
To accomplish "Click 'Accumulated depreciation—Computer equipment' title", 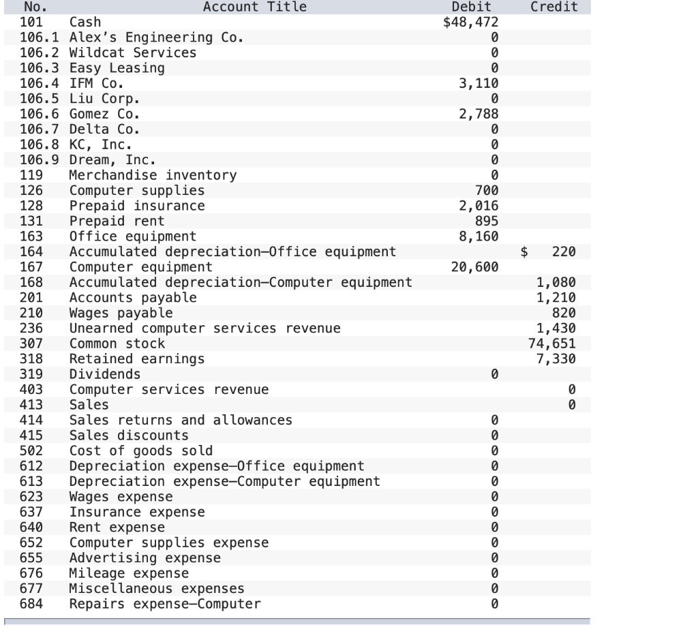I will [241, 282].
